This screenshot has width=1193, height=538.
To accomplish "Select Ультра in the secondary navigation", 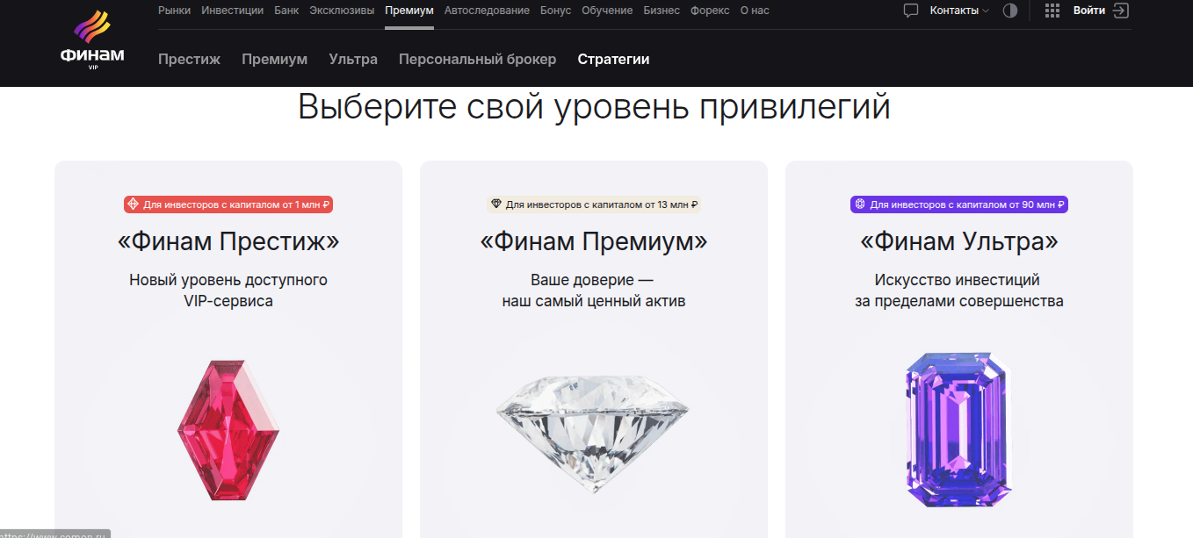I will [353, 59].
